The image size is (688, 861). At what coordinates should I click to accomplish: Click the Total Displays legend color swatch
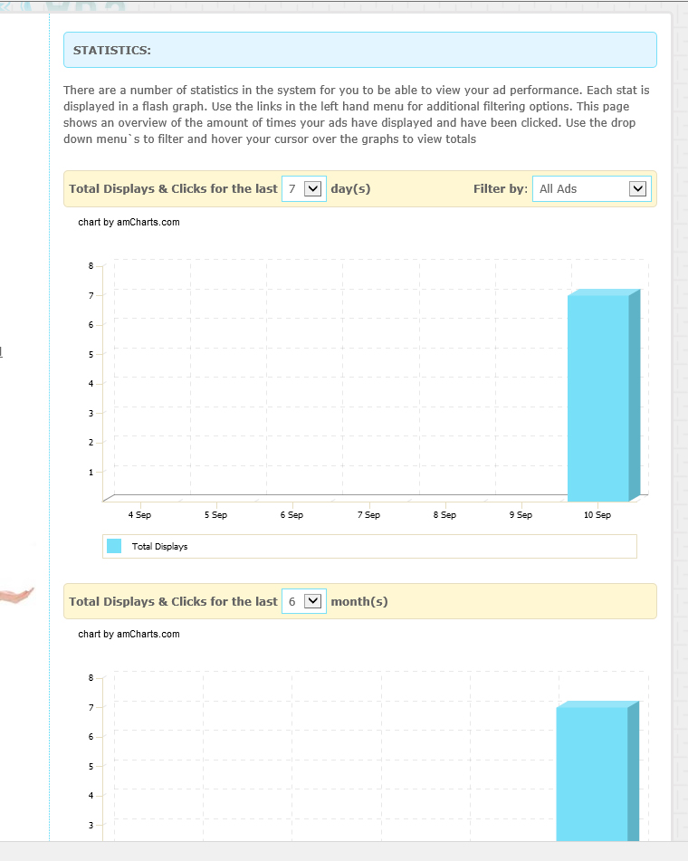tap(114, 546)
